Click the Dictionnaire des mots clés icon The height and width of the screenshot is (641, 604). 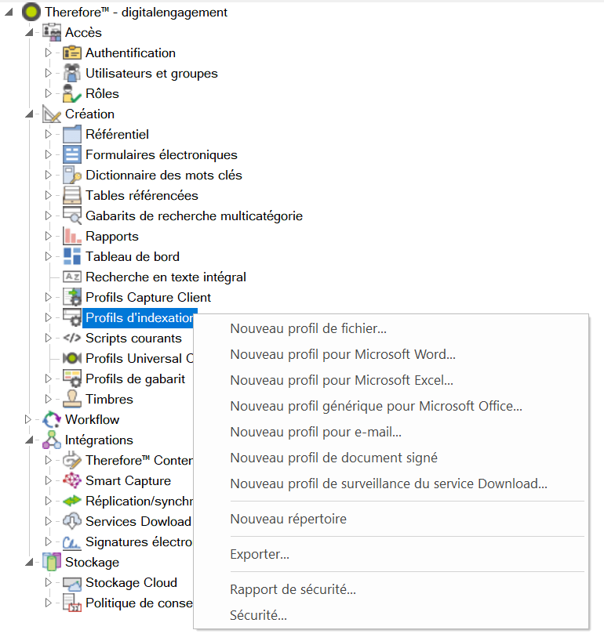pyautogui.click(x=72, y=176)
